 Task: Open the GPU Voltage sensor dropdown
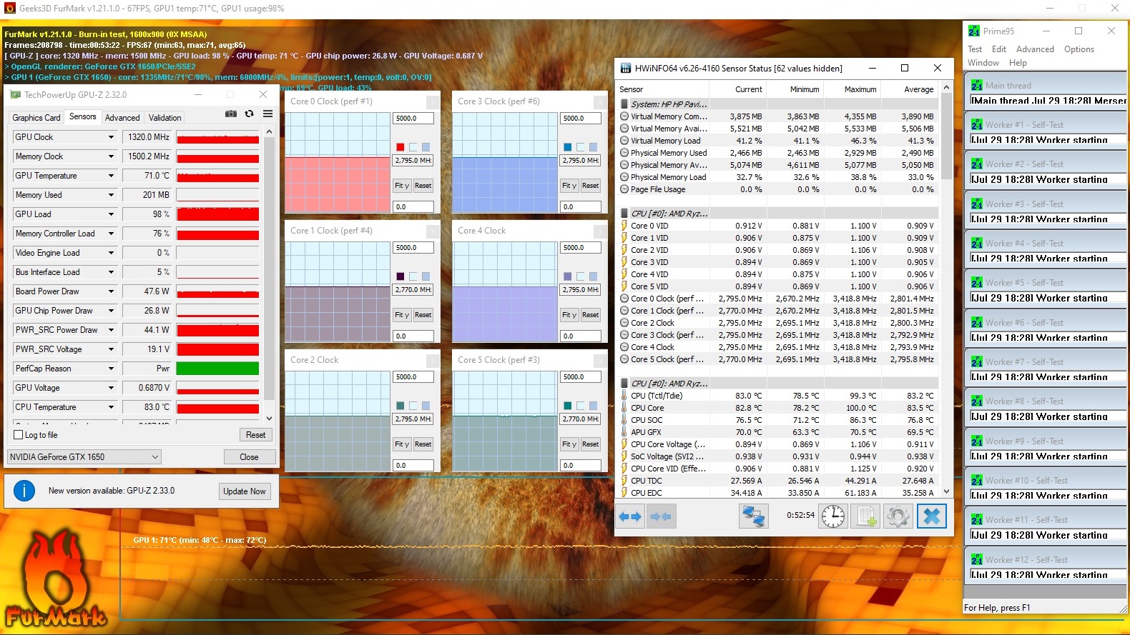pos(111,388)
